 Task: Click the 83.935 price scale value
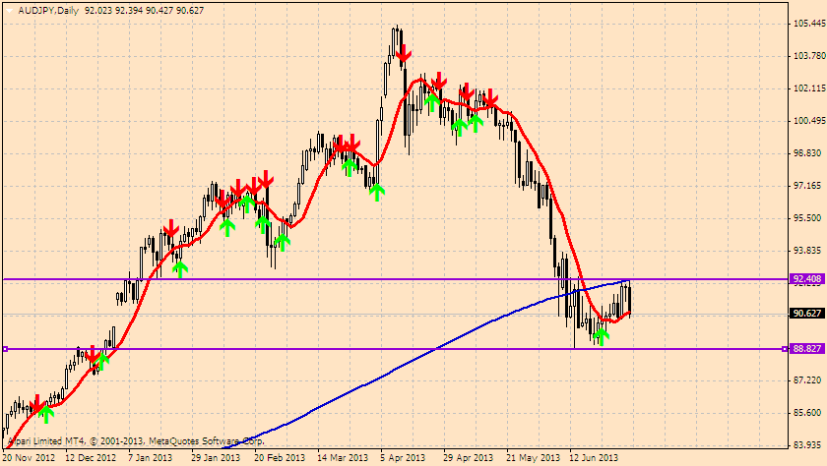809,445
